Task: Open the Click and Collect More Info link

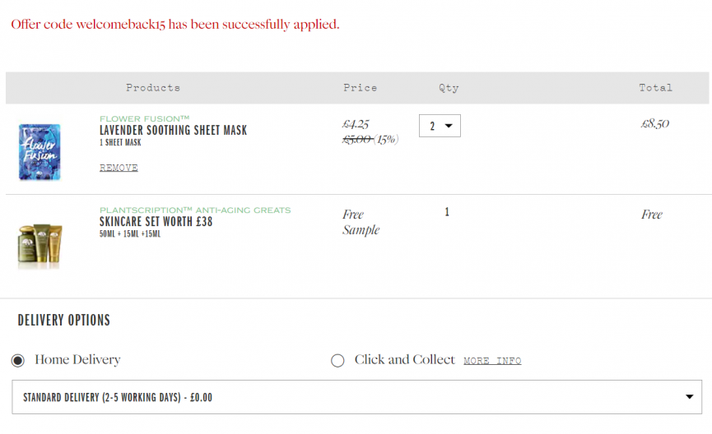Action: (x=492, y=361)
